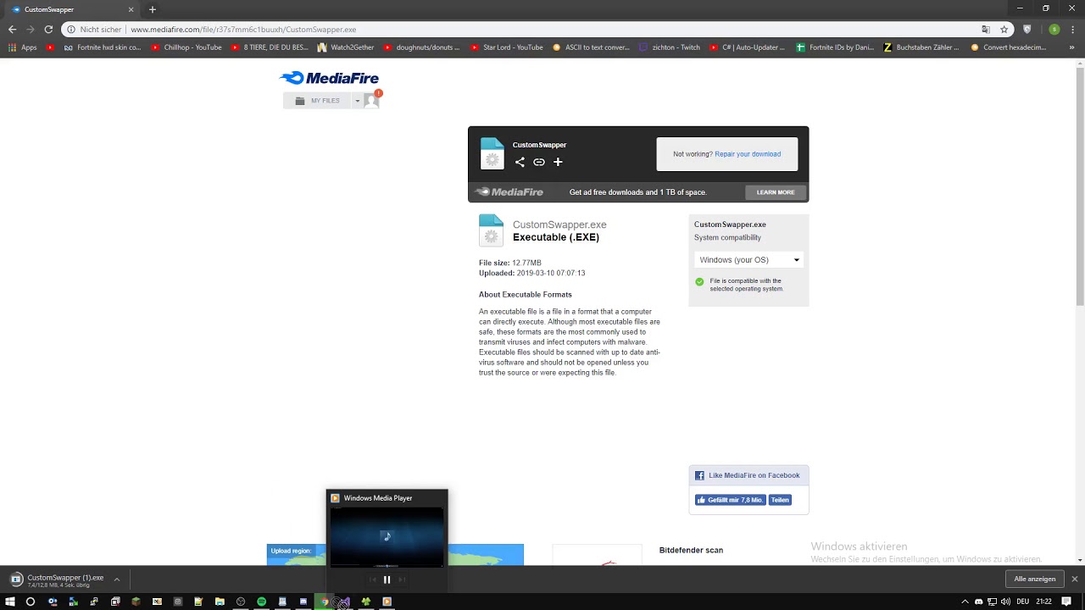Click the Windows Media Player taskbar icon
Screen dimensions: 1085x610
coord(387,602)
